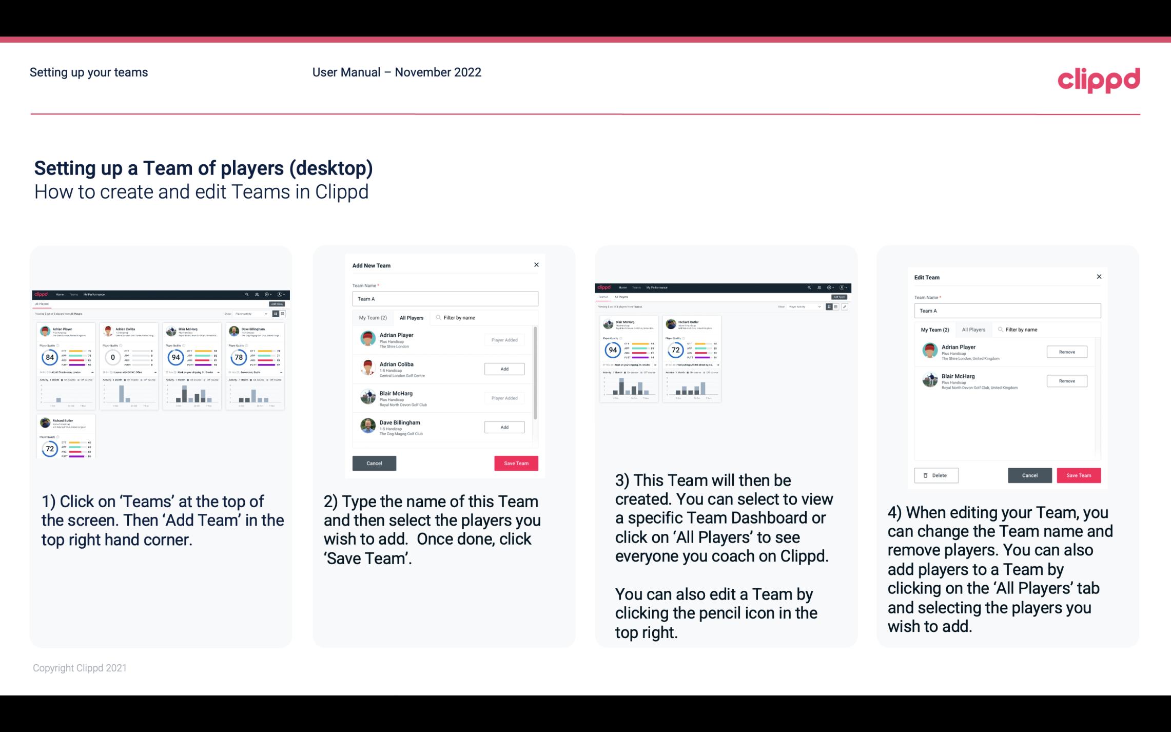Click Remove button next to Adrian Player
Image resolution: width=1171 pixels, height=732 pixels.
click(x=1066, y=352)
